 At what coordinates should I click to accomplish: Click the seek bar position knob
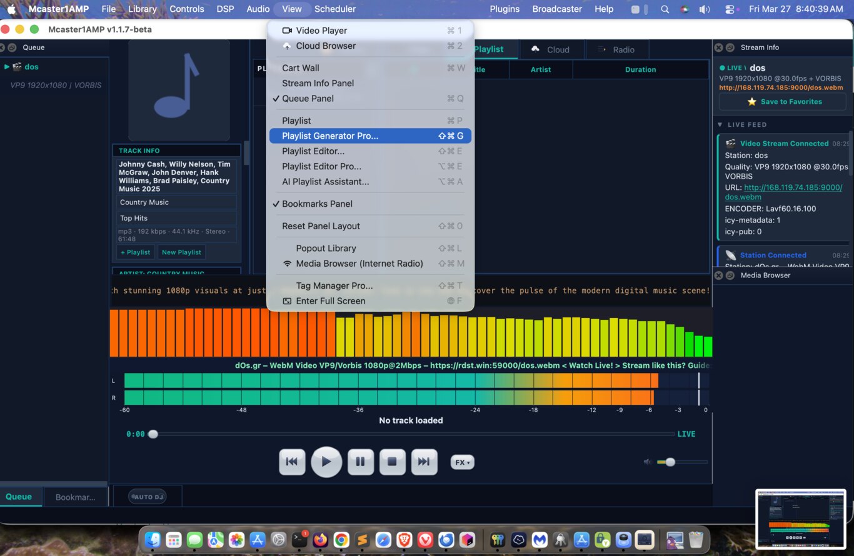pyautogui.click(x=153, y=434)
